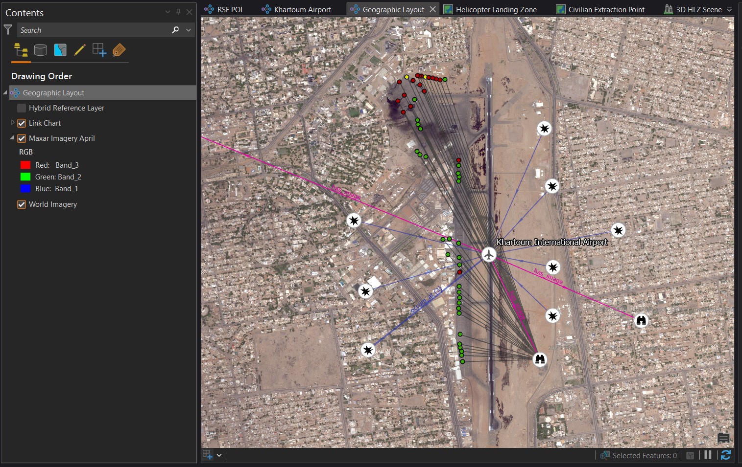742x467 pixels.
Task: Expand the Link Chart layer tree
Action: [x=12, y=123]
